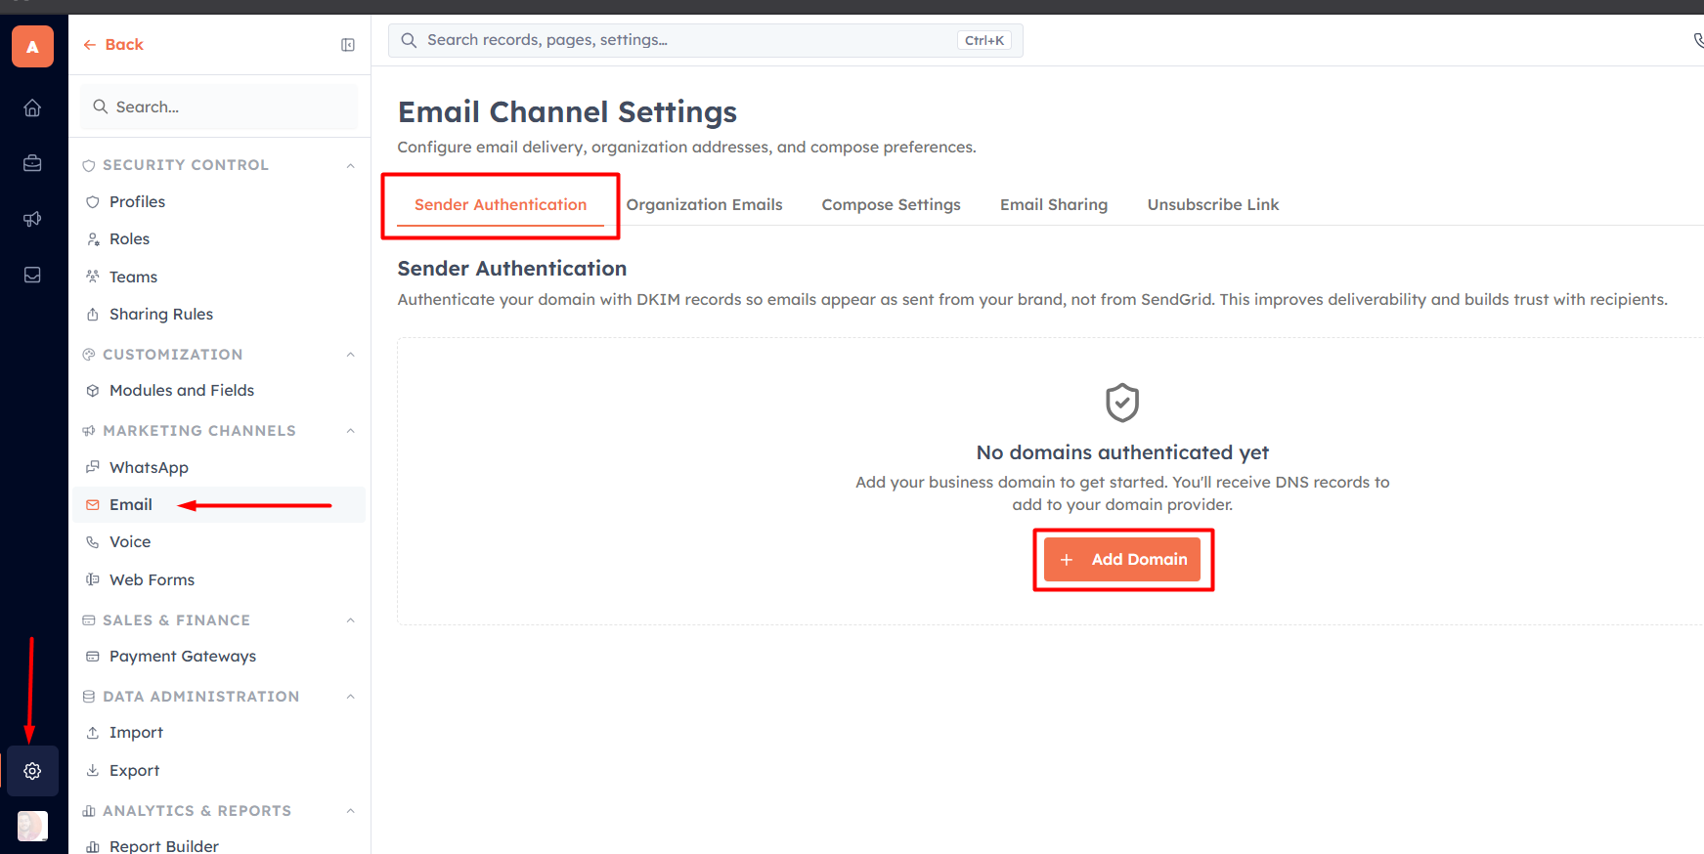
Task: Click the phone icon at top right
Action: pyautogui.click(x=1698, y=40)
